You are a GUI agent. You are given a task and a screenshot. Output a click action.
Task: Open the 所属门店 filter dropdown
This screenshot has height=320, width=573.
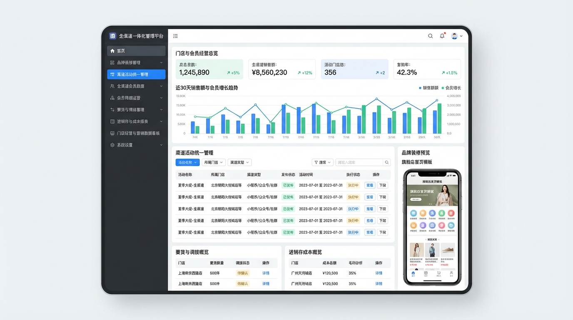pyautogui.click(x=213, y=162)
